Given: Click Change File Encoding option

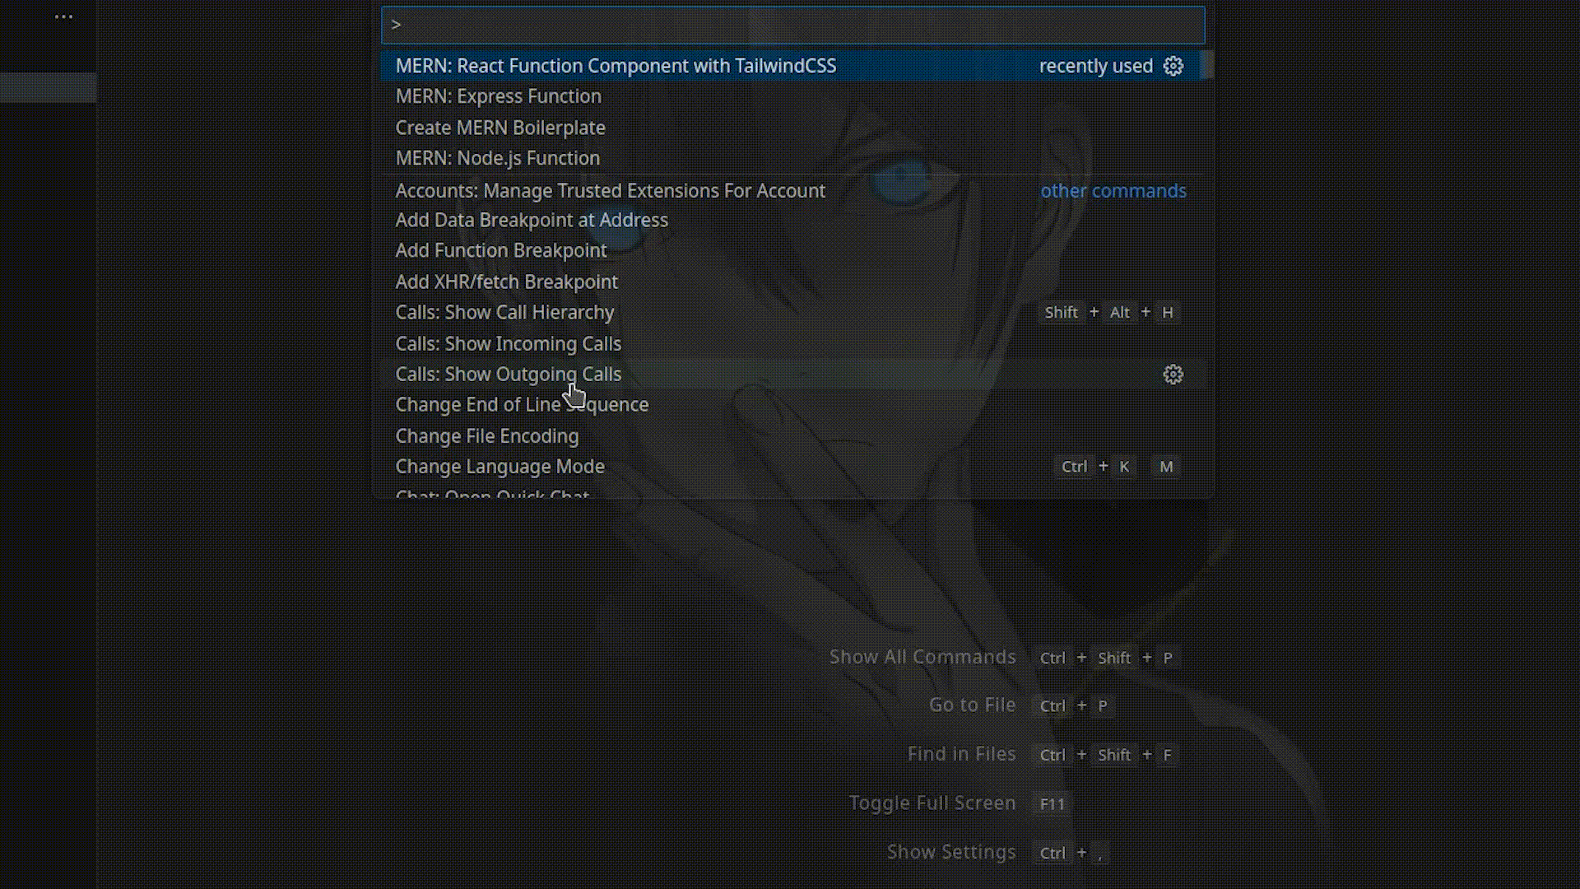Looking at the screenshot, I should pyautogui.click(x=487, y=435).
